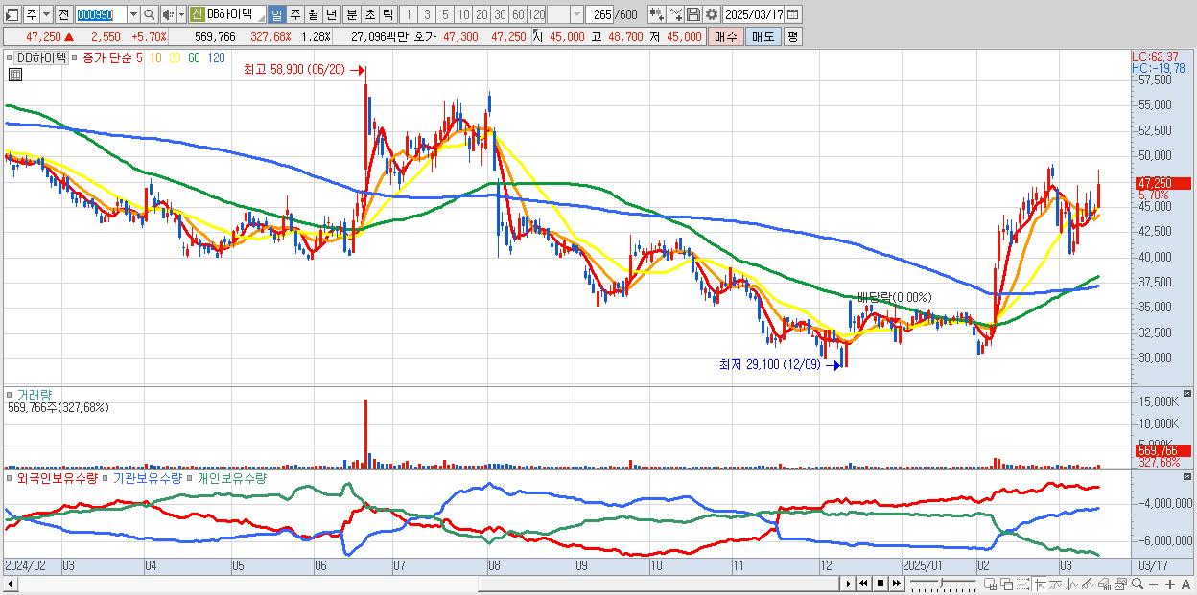This screenshot has height=595, width=1197.
Task: Click the blue 매도 sell button
Action: pos(763,36)
